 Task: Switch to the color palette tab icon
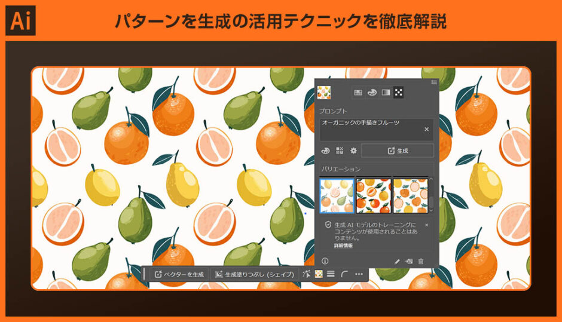(371, 93)
